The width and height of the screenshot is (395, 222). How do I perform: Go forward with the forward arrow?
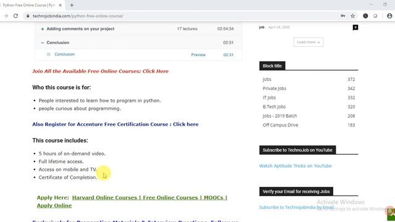click(x=6, y=16)
